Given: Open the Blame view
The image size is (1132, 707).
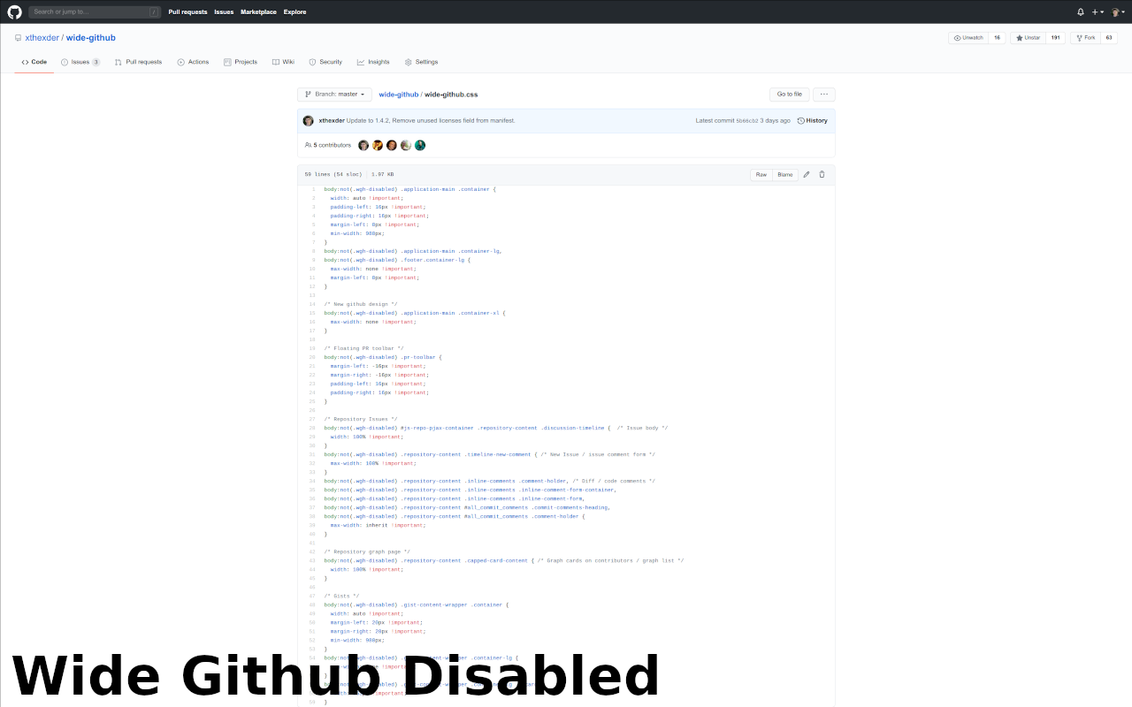Looking at the screenshot, I should pos(784,174).
